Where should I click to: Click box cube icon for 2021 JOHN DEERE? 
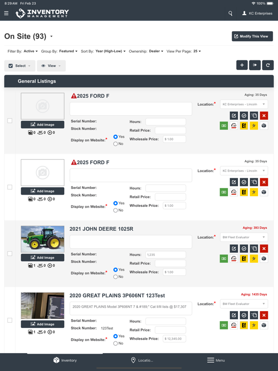point(264,258)
